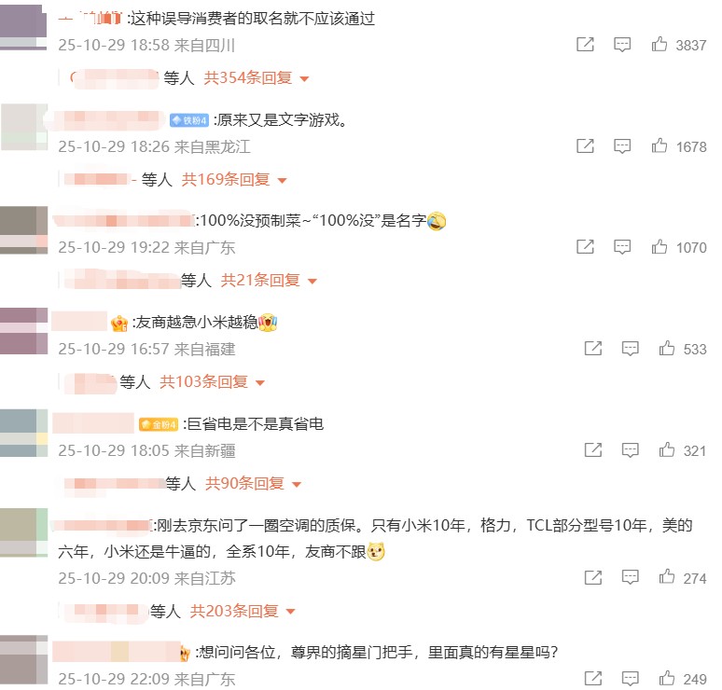The height and width of the screenshot is (690, 722).
Task: Like the 尊界的摘星门把手 comment
Action: point(666,678)
